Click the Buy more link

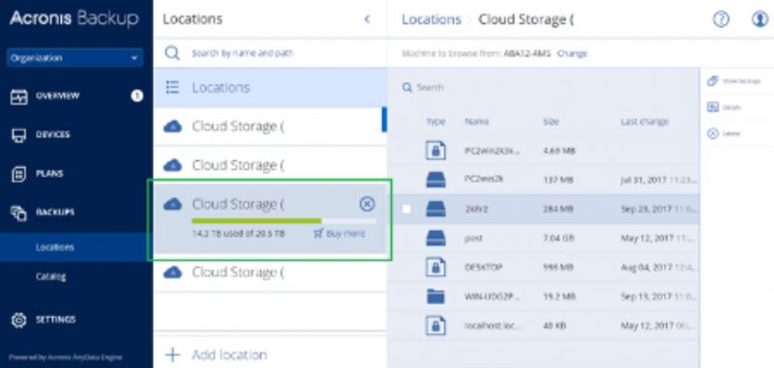pyautogui.click(x=345, y=234)
